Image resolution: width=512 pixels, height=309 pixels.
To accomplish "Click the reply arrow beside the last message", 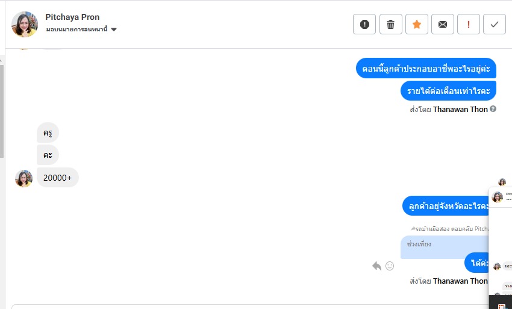I will pos(377,266).
